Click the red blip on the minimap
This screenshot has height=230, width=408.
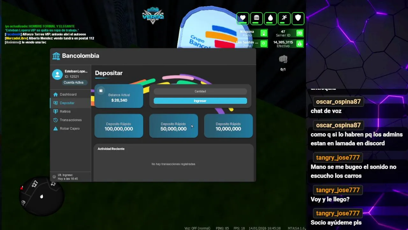(22, 188)
